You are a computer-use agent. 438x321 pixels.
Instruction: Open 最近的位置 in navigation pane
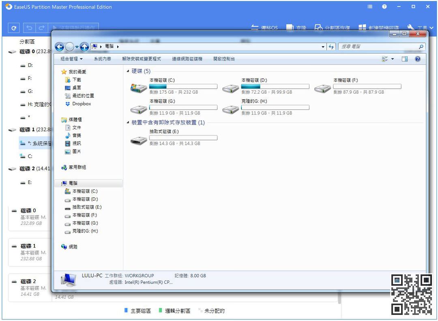[x=79, y=96]
